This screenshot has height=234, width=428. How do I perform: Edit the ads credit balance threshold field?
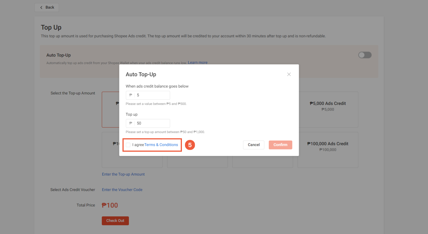click(x=148, y=95)
